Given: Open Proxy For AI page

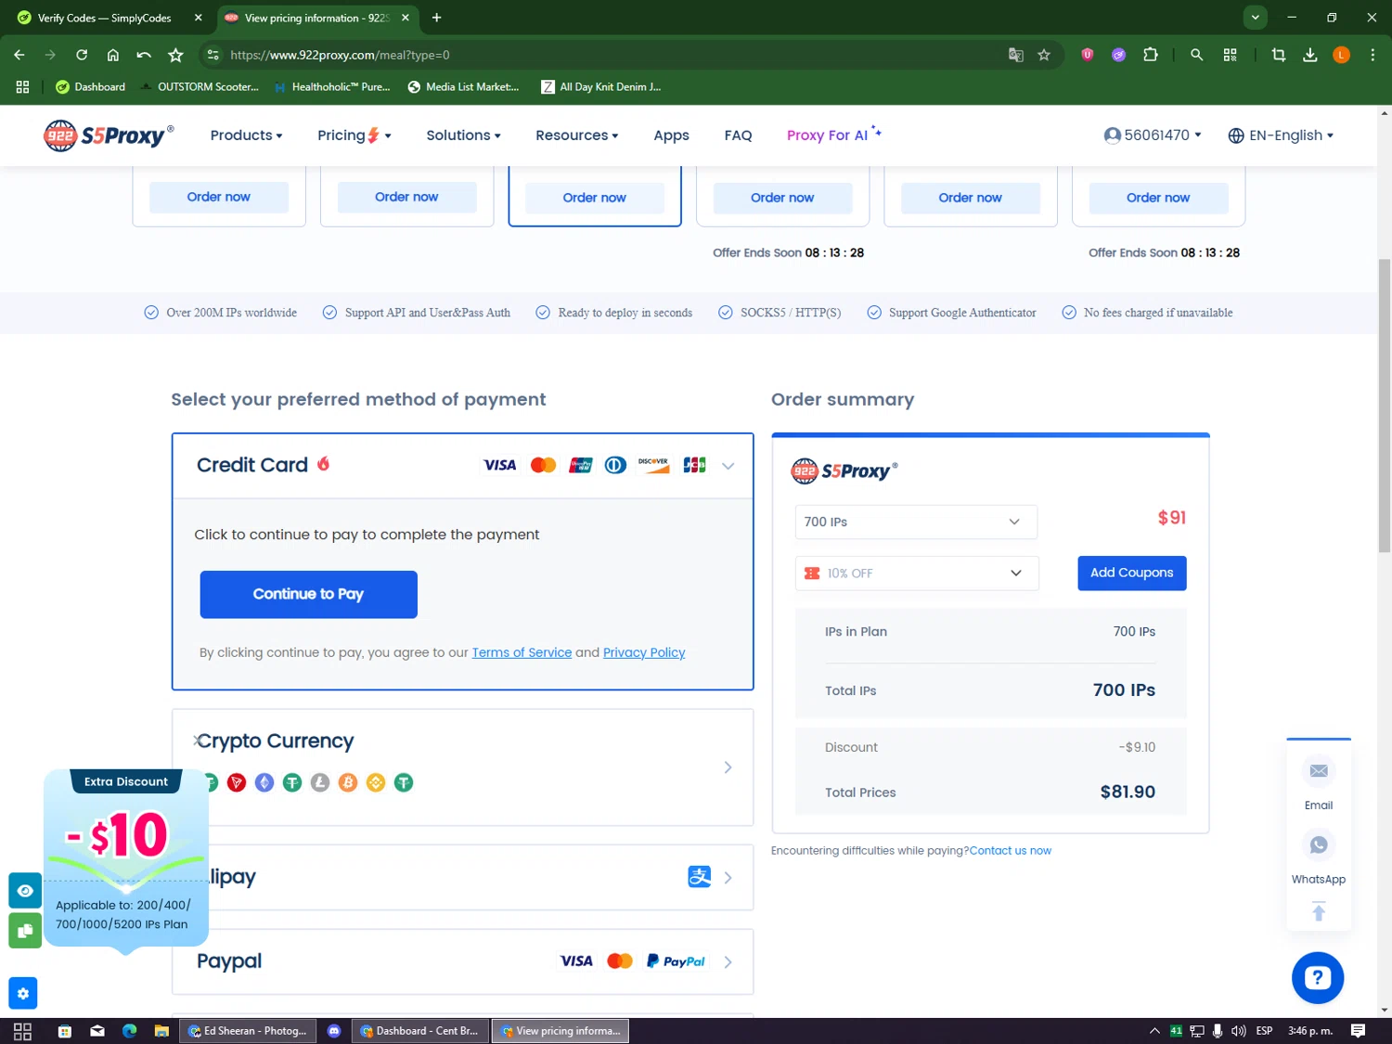Looking at the screenshot, I should pyautogui.click(x=833, y=135).
